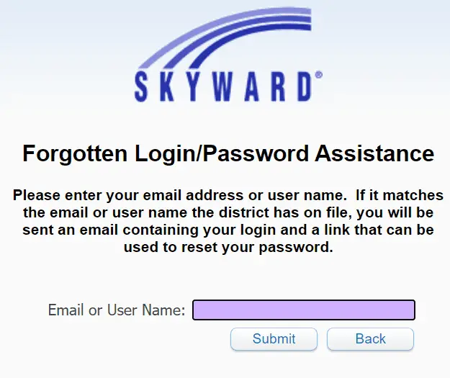
Task: Click 'Login/Password' in the page heading
Action: pos(222,154)
